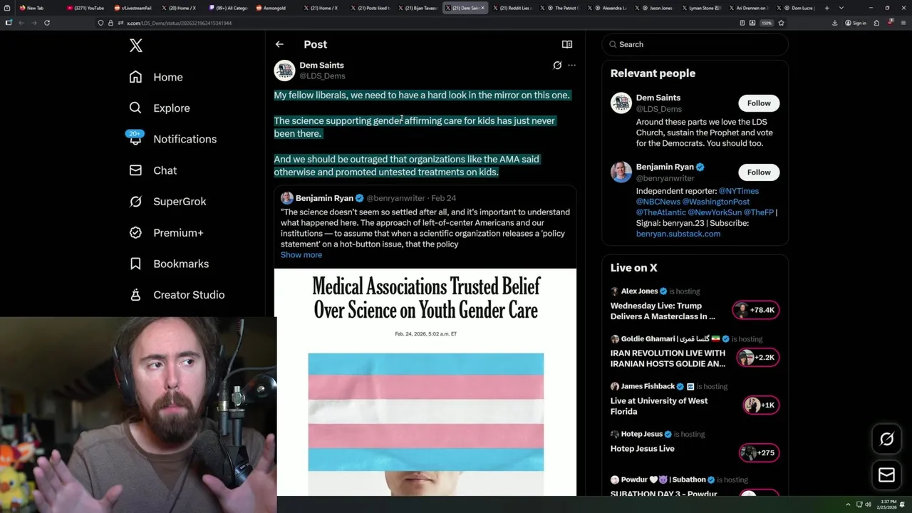Join Goldie Ghamari live with +2.2K listeners
Screen dimensions: 912x513
[x=758, y=358]
